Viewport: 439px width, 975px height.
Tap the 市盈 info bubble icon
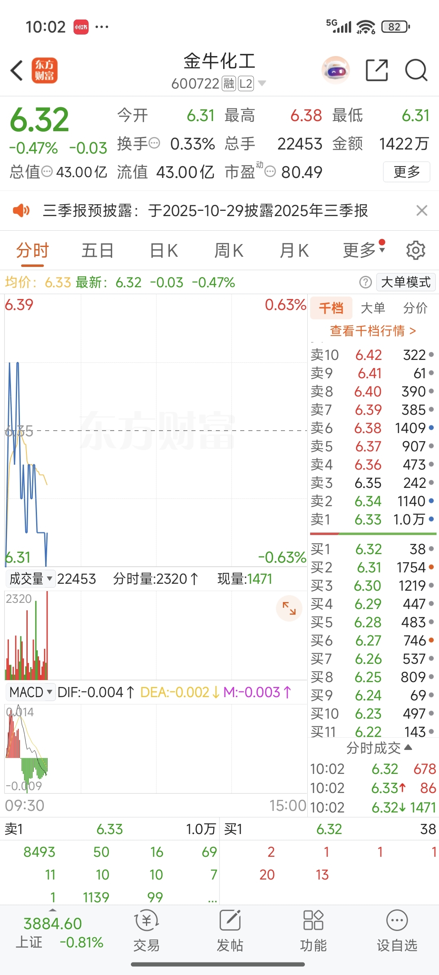pyautogui.click(x=270, y=171)
